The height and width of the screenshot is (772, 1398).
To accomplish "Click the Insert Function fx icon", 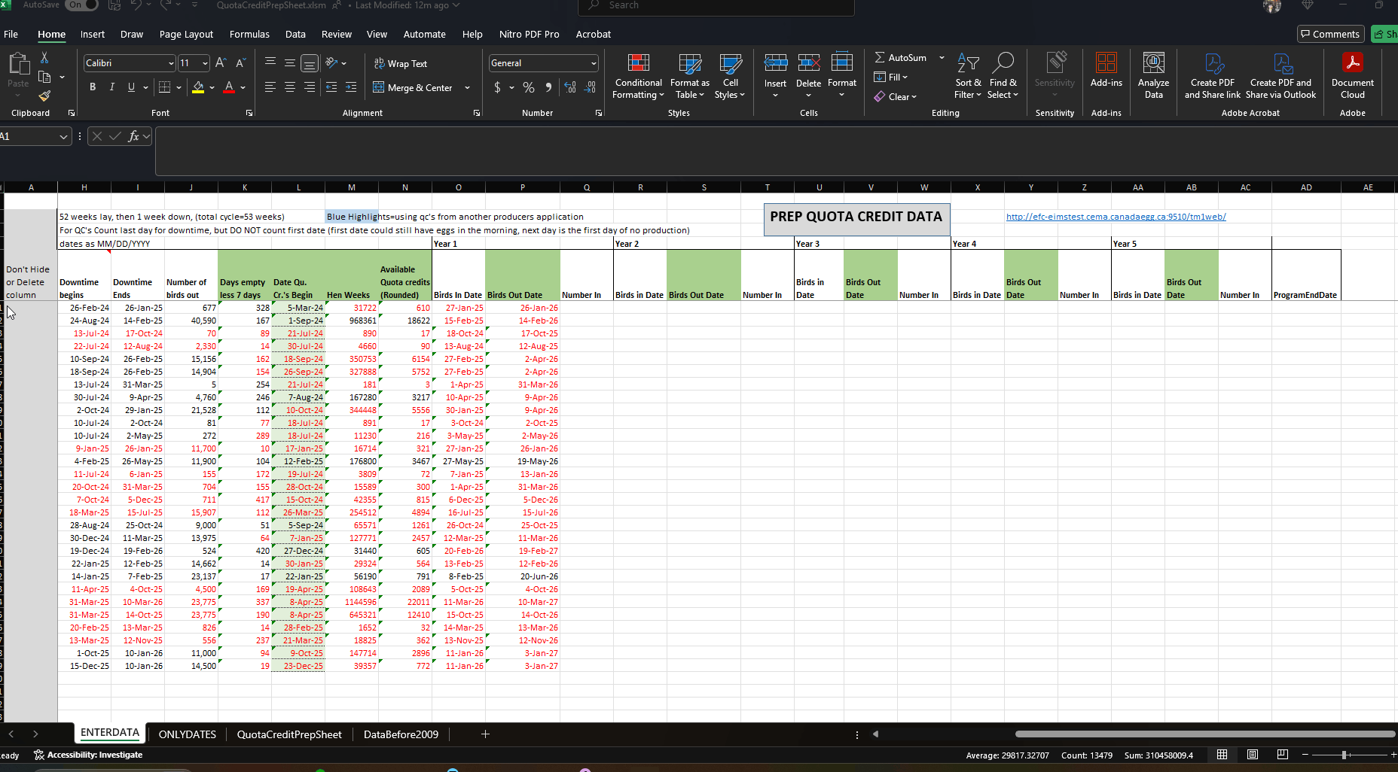I will 133,136.
